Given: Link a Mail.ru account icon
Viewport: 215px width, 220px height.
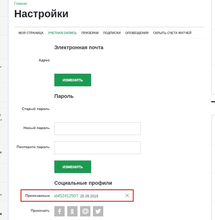Looking at the screenshot, I should point(85,211).
